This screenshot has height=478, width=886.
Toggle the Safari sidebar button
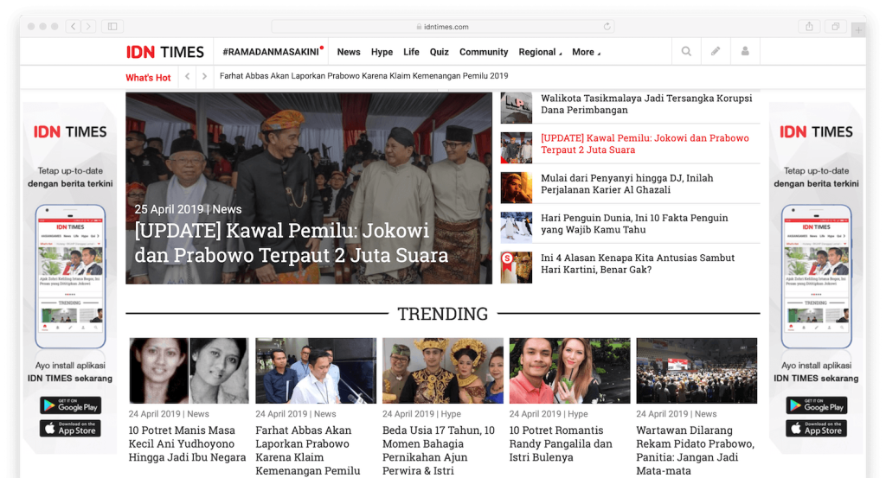pyautogui.click(x=112, y=26)
